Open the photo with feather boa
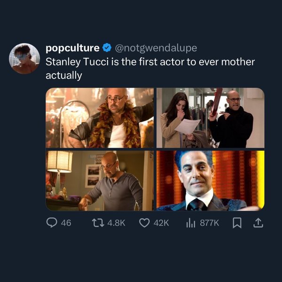The height and width of the screenshot is (282, 282). point(100,118)
